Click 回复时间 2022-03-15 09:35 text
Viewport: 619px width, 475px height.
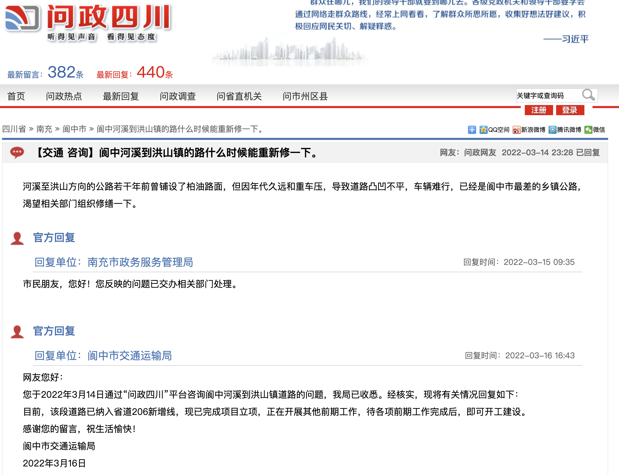[x=519, y=262]
